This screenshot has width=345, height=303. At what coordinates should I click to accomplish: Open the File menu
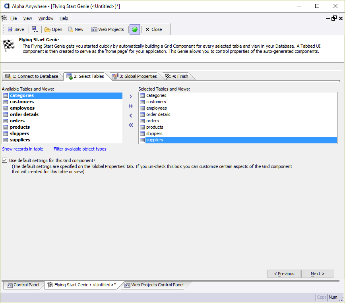pyautogui.click(x=14, y=19)
